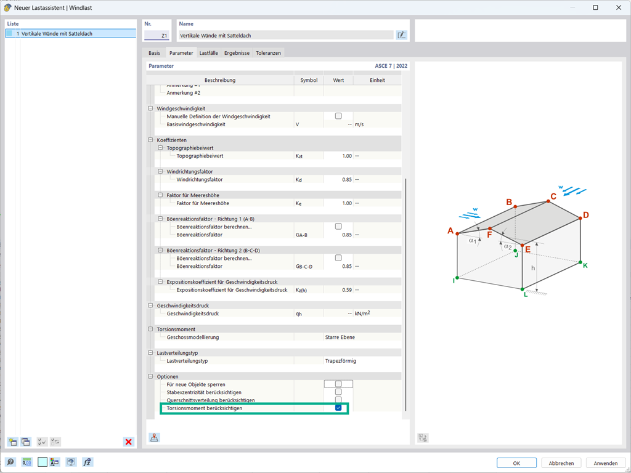Click the edit name icon beside Name

(401, 35)
